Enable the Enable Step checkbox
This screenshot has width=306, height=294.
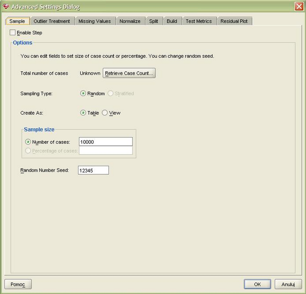pyautogui.click(x=13, y=33)
